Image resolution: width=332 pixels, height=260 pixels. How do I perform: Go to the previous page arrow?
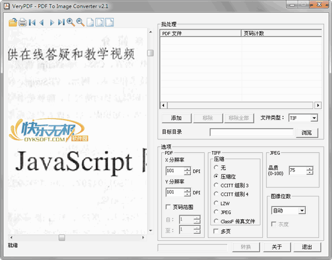pyautogui.click(x=42, y=22)
